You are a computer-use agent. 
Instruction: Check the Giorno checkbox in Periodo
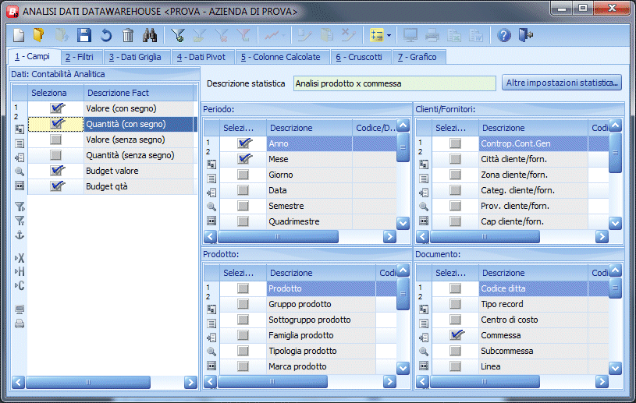click(x=243, y=175)
